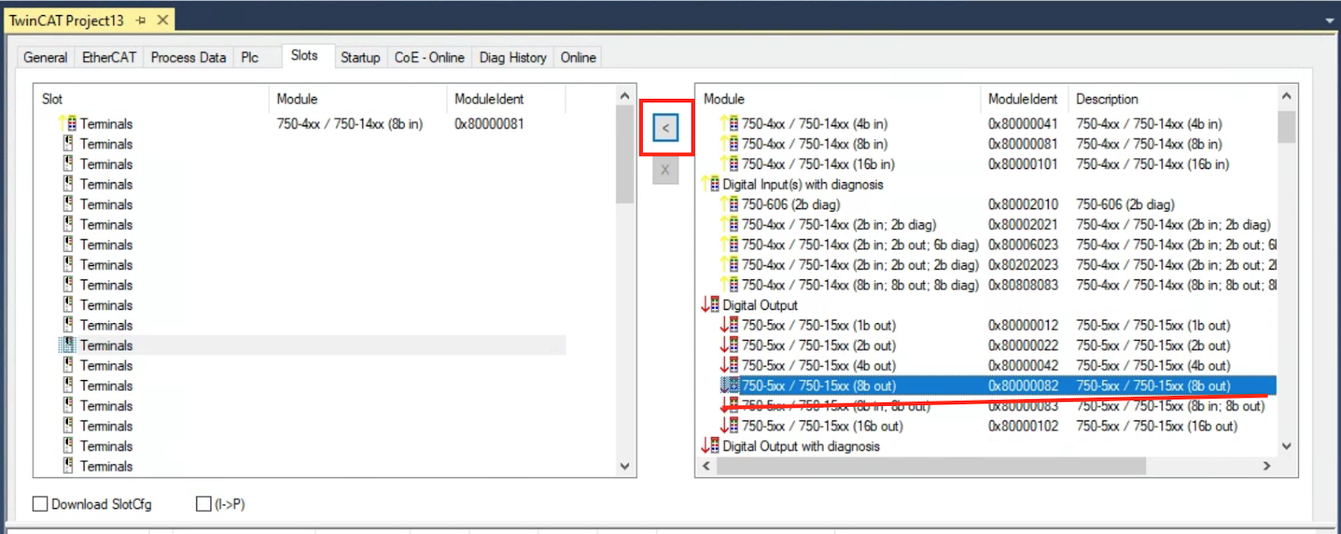Click the '<' assign module button
1341x534 pixels.
tap(665, 128)
